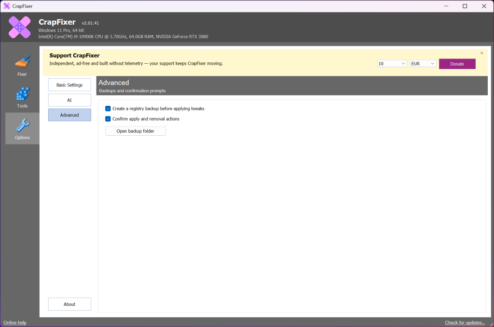494x327 pixels.
Task: Click the CrapFixer app title in header
Action: point(57,22)
